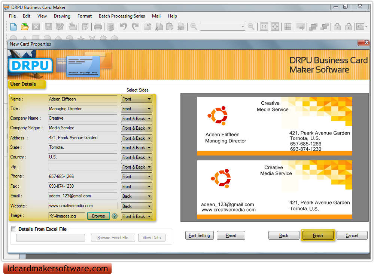Image resolution: width=374 pixels, height=274 pixels.
Task: Open the Select Sides dropdown for Phone
Action: 136,176
